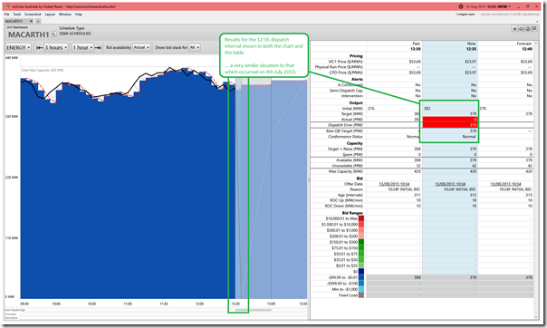Click the dark red $10,000.01 to Max swatch
The image size is (547, 328).
point(361,218)
